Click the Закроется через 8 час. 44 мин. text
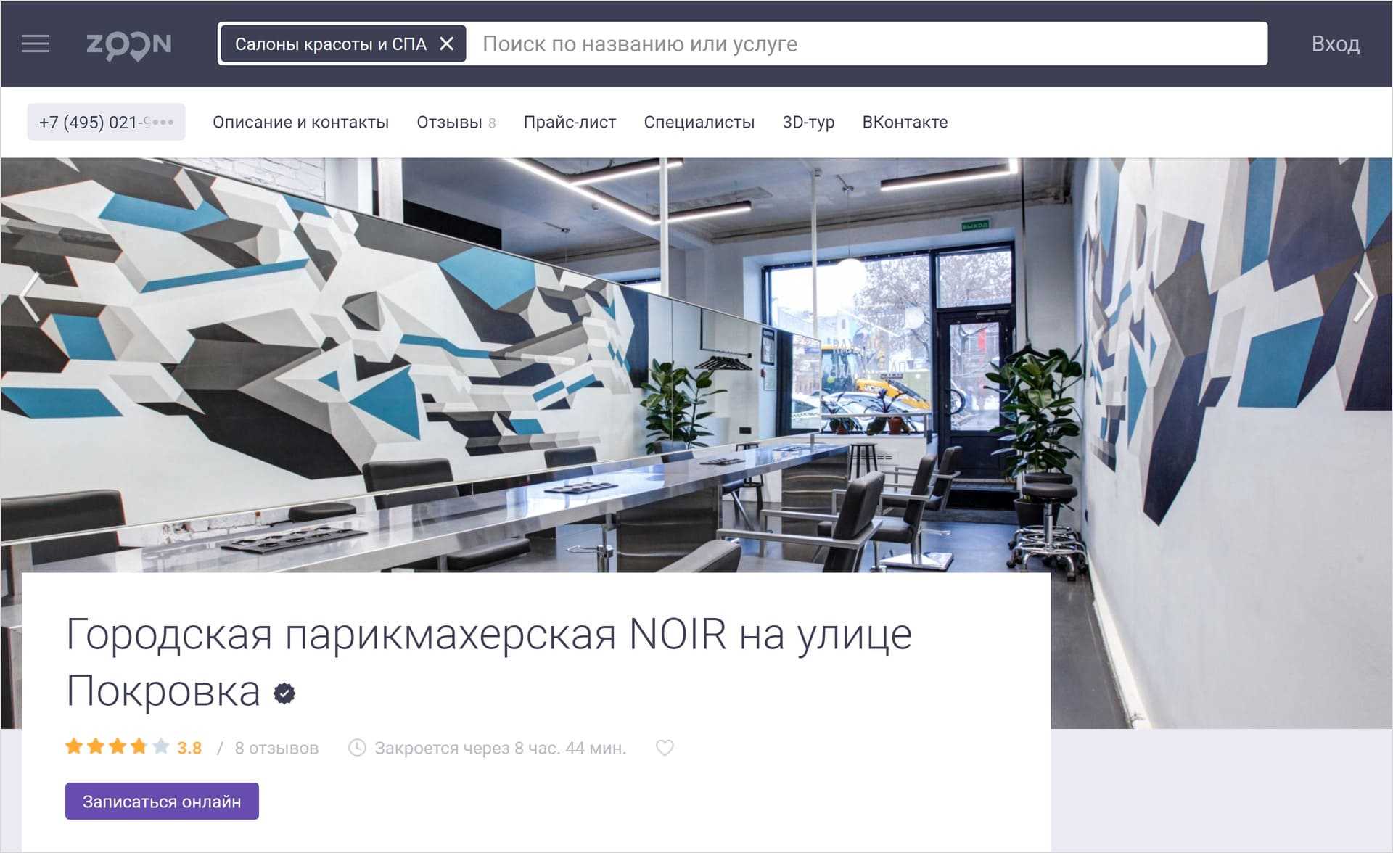 (500, 748)
